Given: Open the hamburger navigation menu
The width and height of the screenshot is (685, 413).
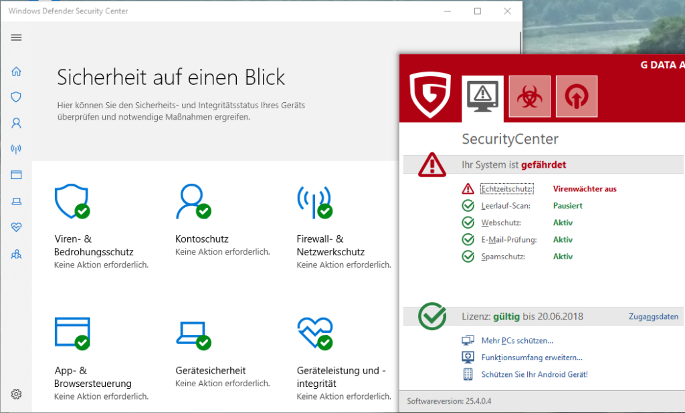Looking at the screenshot, I should [x=17, y=37].
